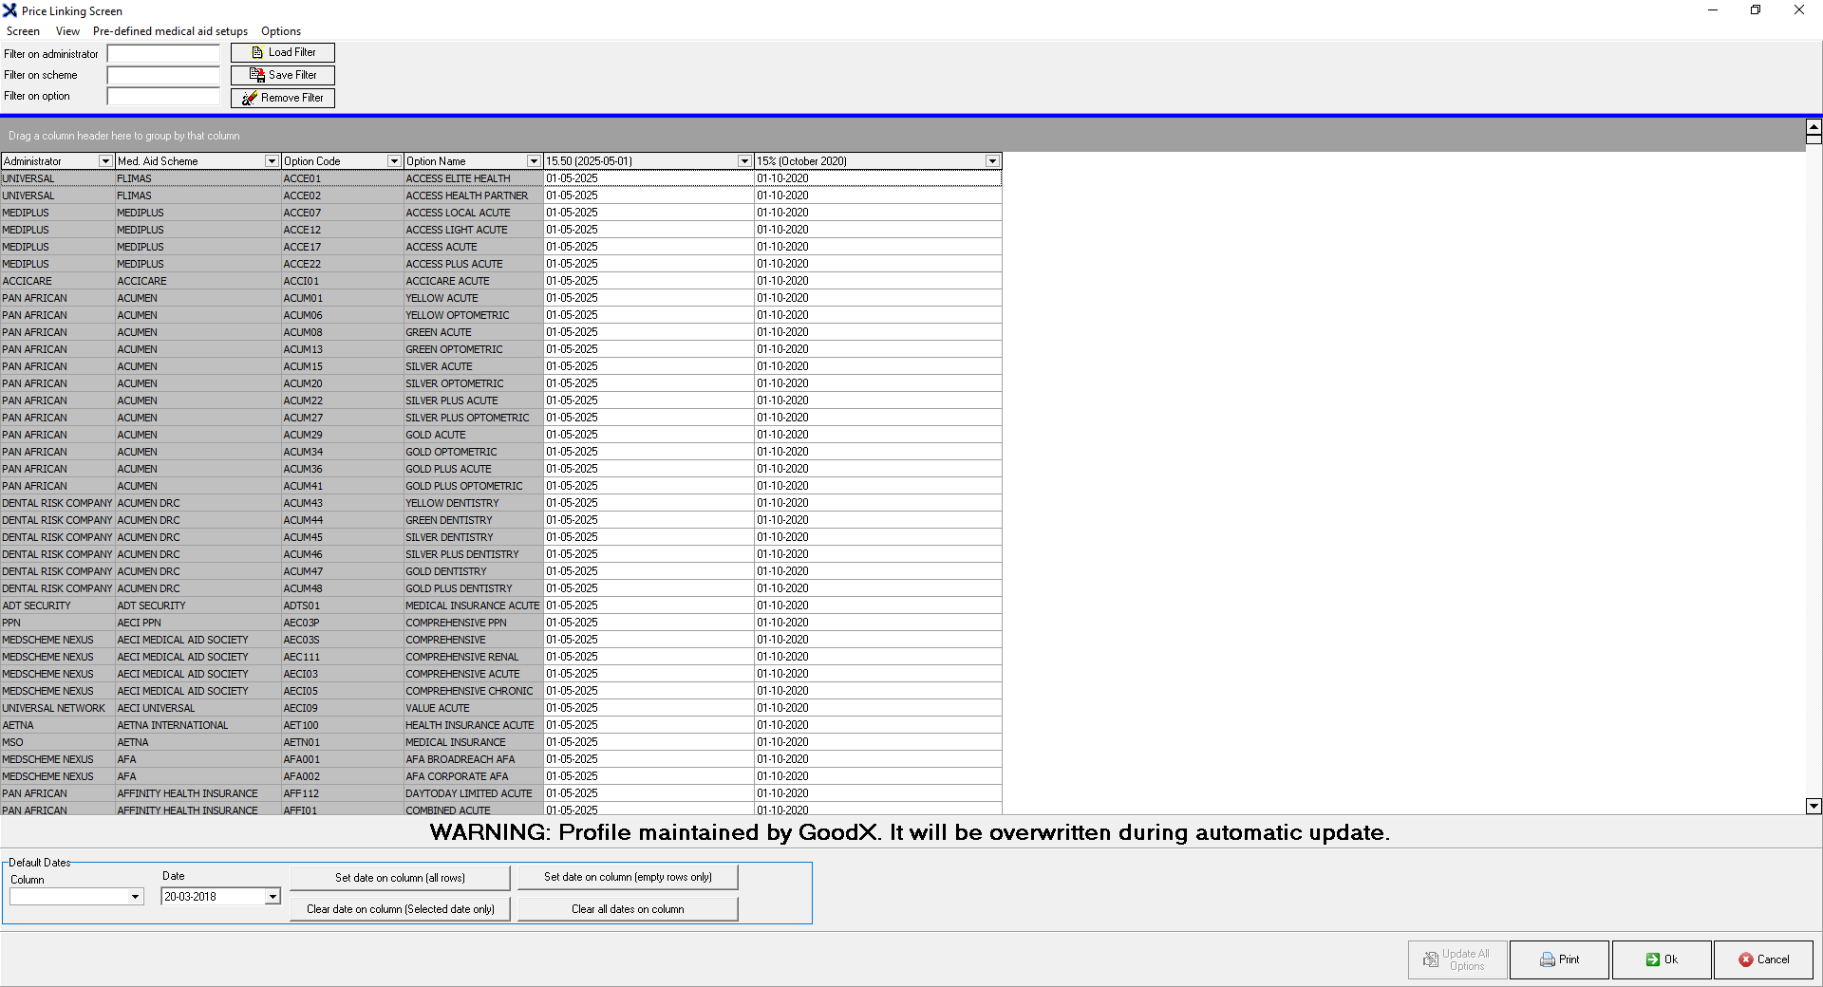Click the Load Filter button
The width and height of the screenshot is (1823, 987).
tap(282, 53)
